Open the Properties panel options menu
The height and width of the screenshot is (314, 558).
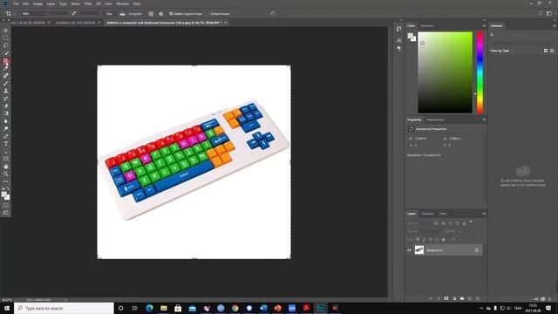pyautogui.click(x=484, y=120)
